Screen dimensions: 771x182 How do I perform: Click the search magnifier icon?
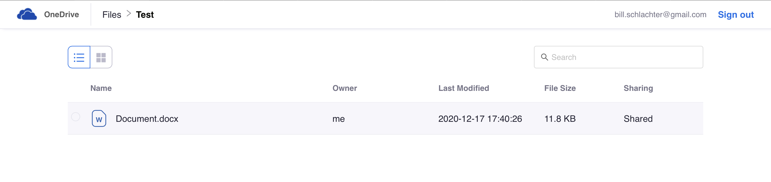pos(544,57)
